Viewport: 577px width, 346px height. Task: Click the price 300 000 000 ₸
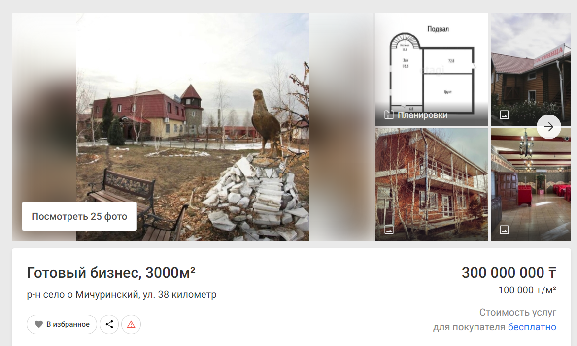point(509,273)
